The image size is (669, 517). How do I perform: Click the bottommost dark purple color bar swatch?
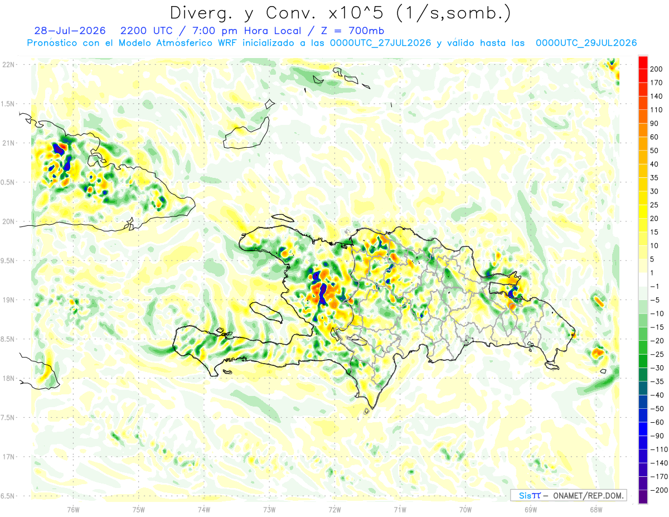[643, 497]
